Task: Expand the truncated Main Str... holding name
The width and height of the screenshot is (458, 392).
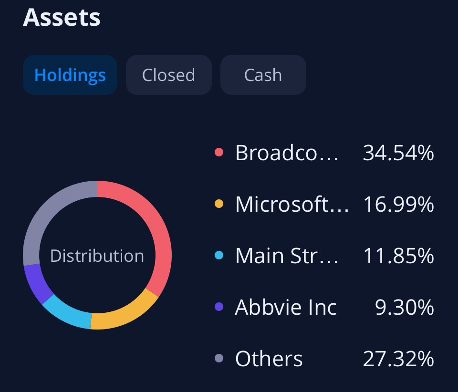Action: [285, 256]
